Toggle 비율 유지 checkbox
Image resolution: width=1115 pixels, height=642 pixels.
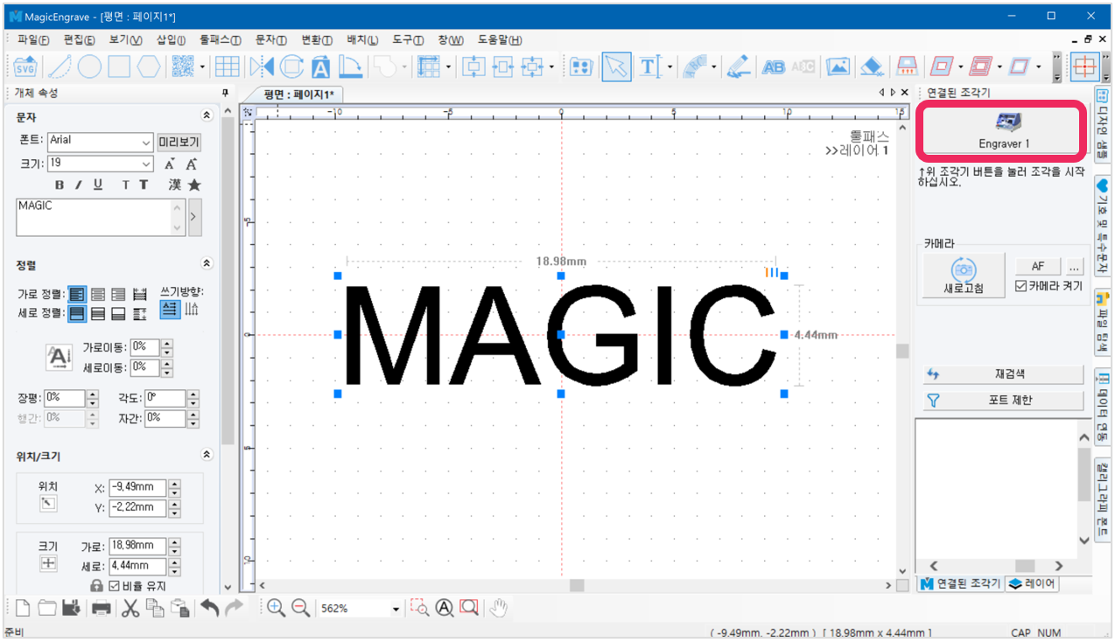[x=114, y=585]
